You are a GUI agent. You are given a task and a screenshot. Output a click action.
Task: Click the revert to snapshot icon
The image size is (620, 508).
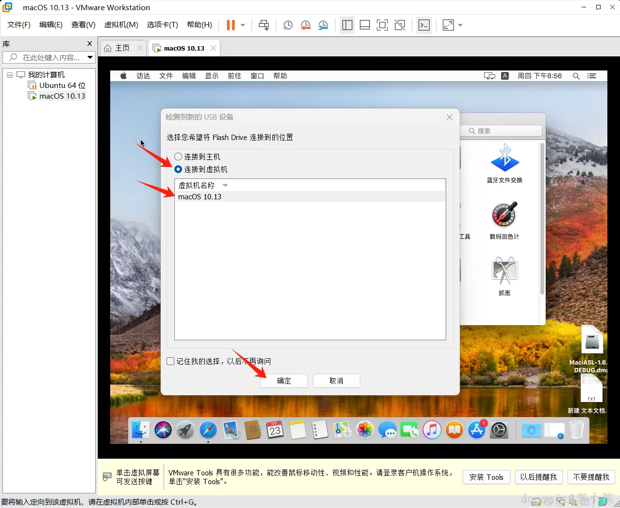[x=305, y=25]
